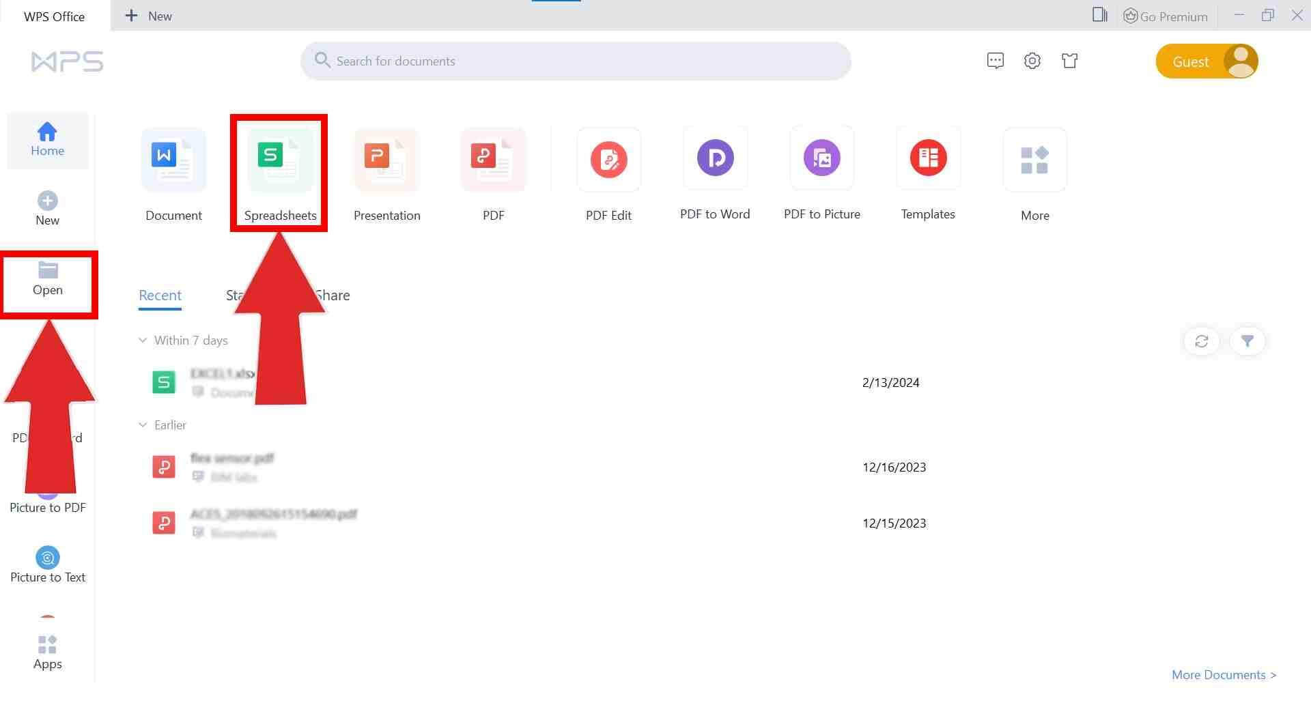Refresh the recent documents list
This screenshot has height=705, width=1311.
(x=1201, y=341)
